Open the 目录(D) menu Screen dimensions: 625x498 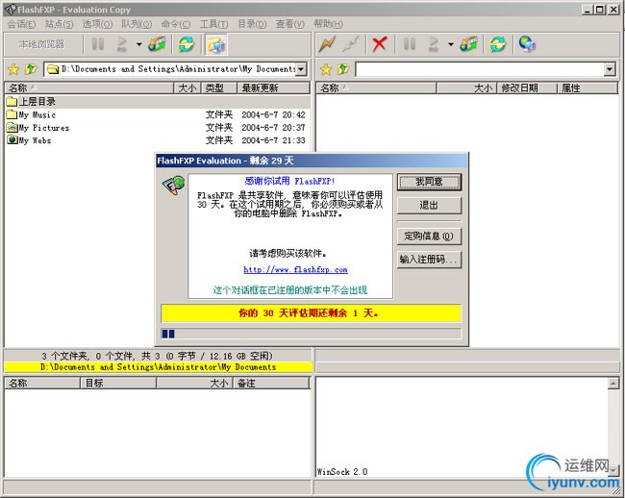252,24
